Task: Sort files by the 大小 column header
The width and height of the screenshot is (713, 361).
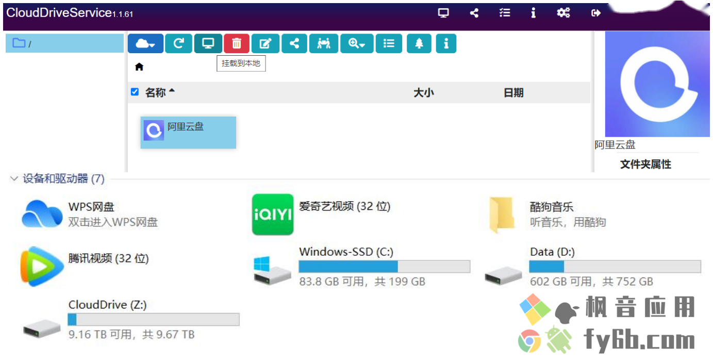Action: [x=424, y=93]
